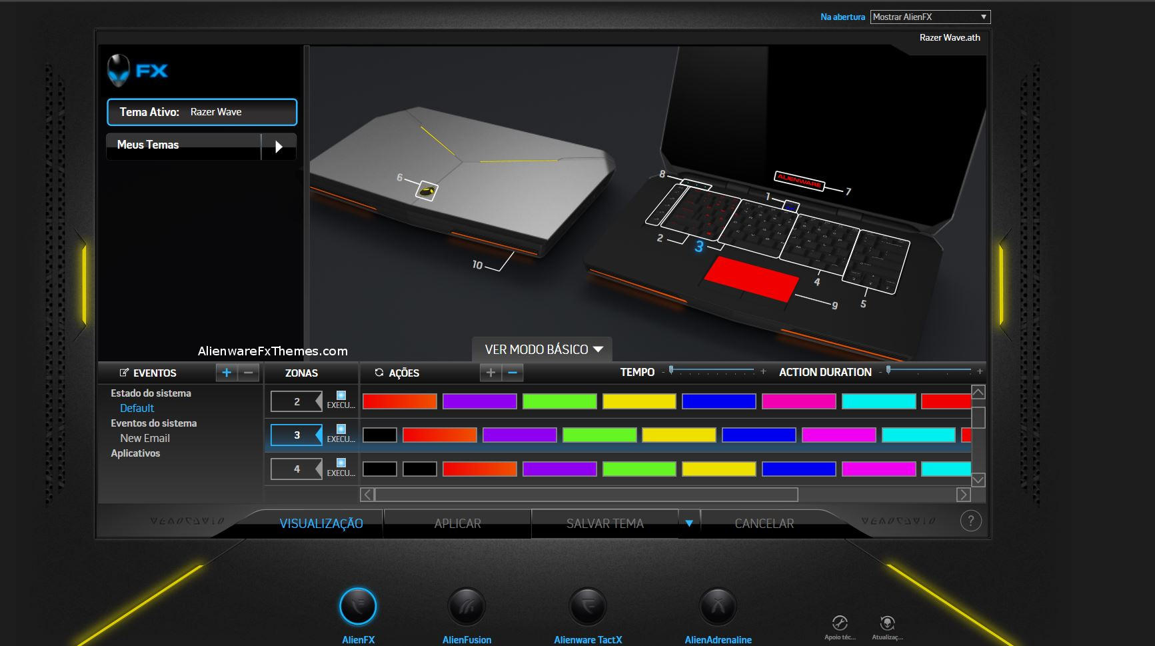
Task: Pick the blue swatch in zone 4 row
Action: click(799, 469)
